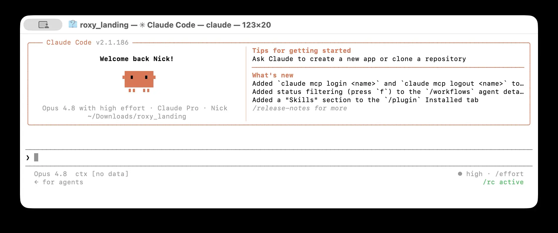
Task: Click the 'Claude Code v2.1.186' version label
Action: click(87, 42)
